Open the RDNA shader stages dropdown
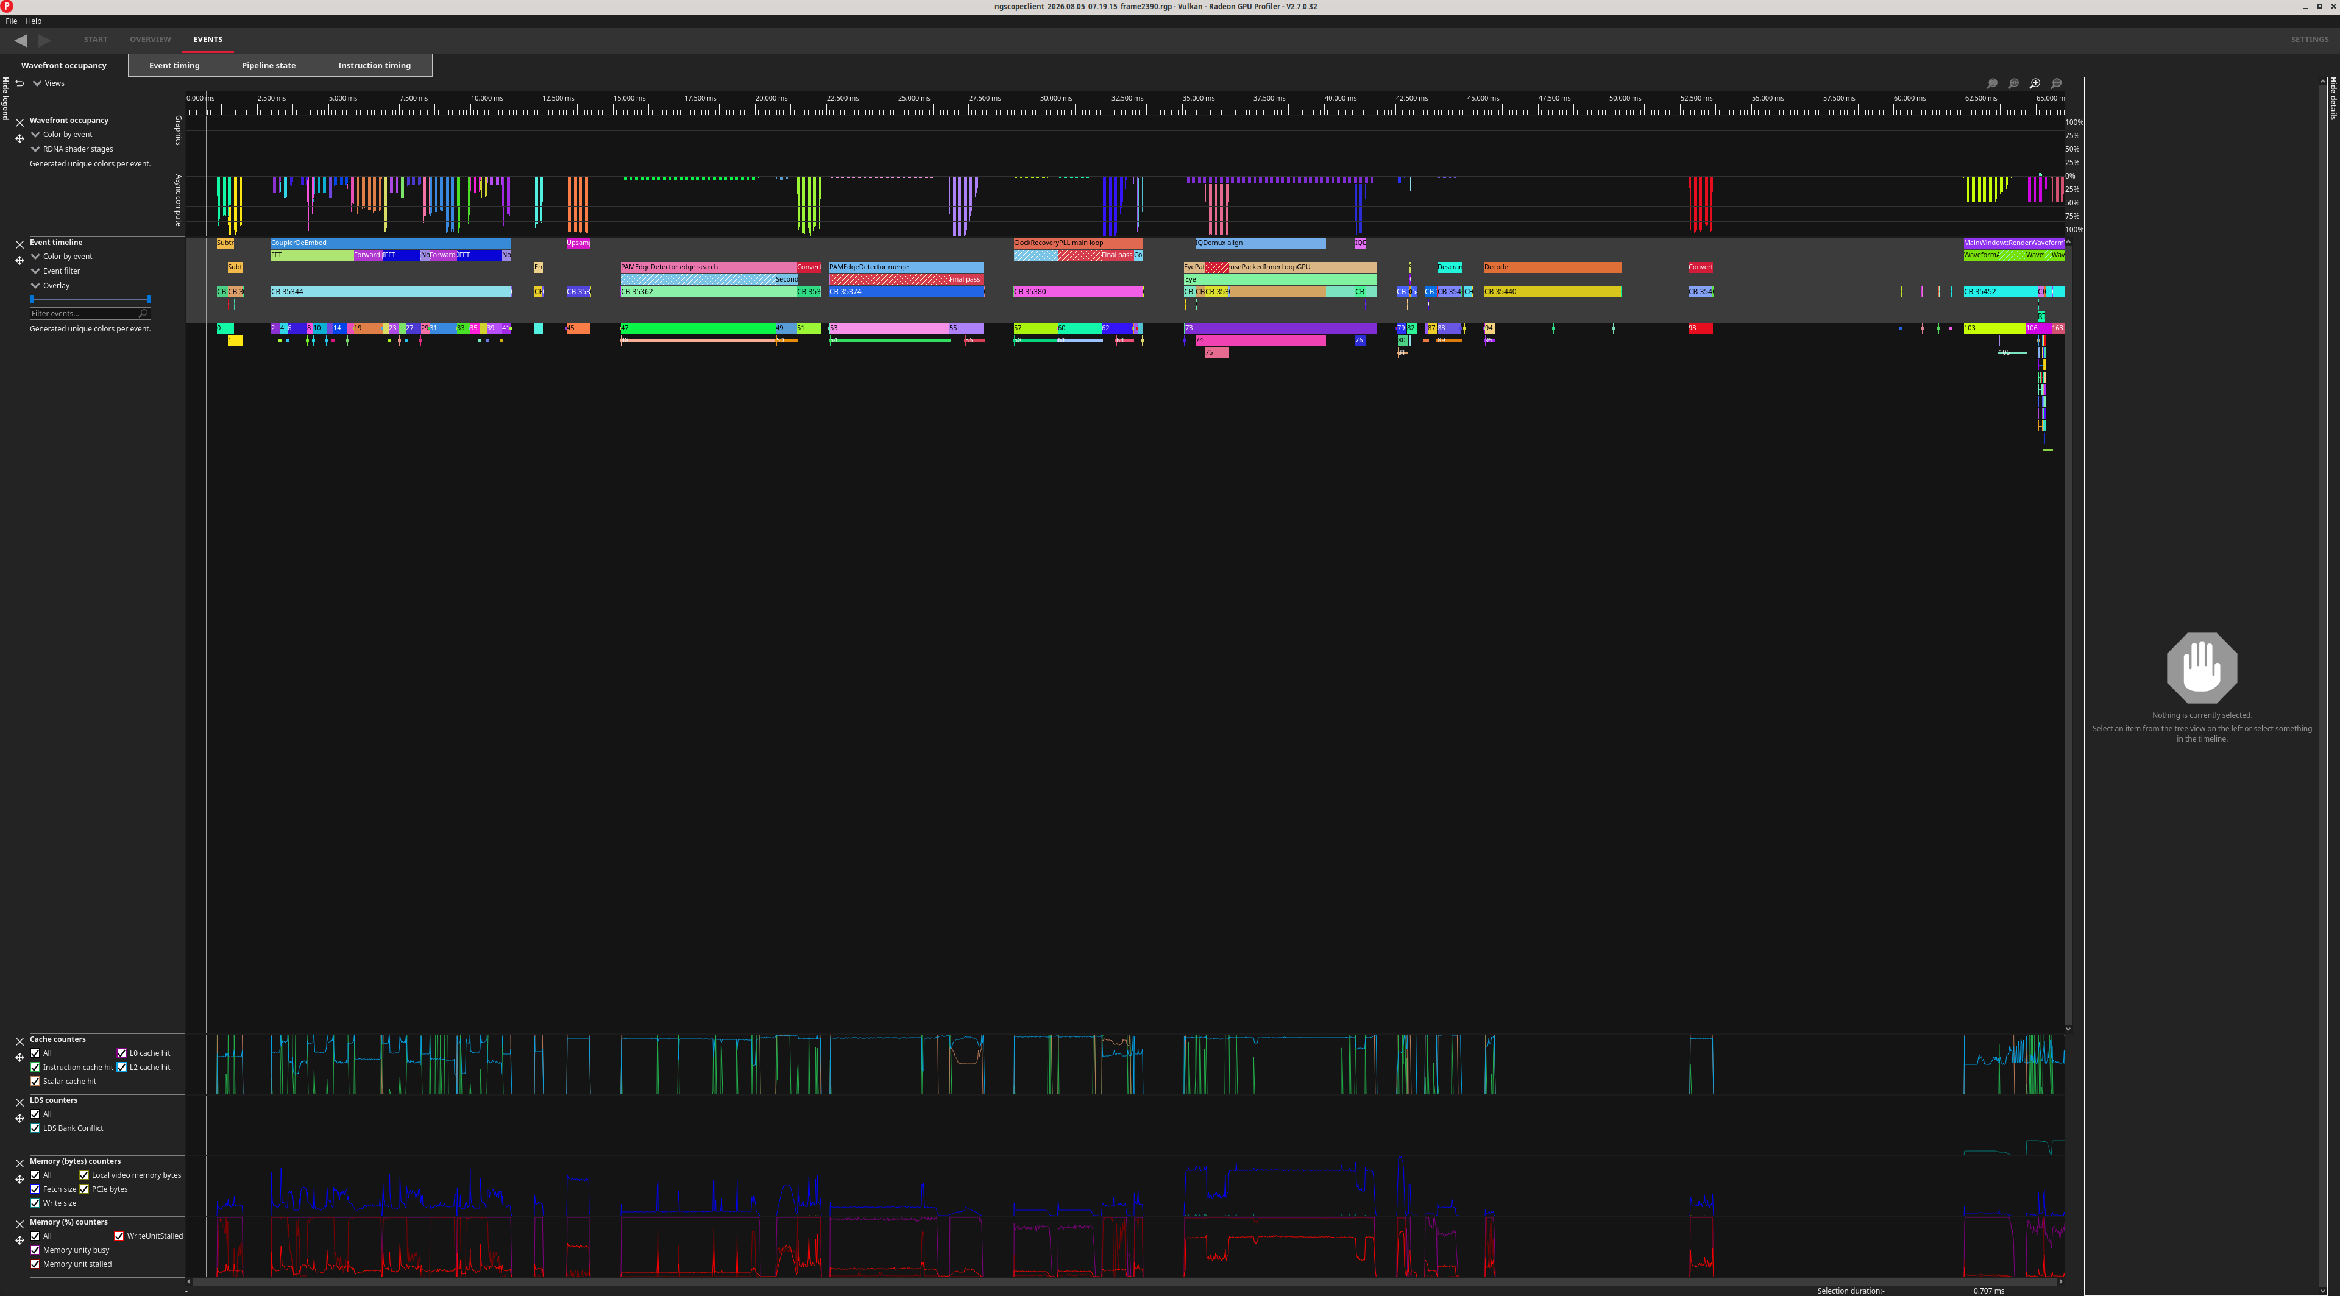The height and width of the screenshot is (1296, 2340). point(73,149)
